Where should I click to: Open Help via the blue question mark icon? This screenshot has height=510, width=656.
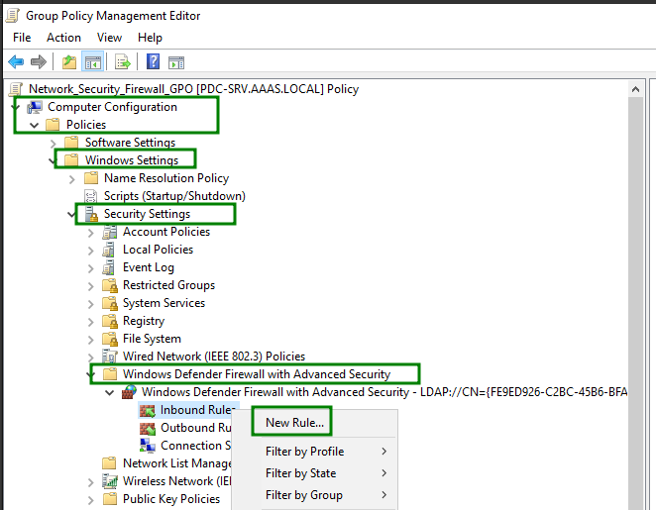[153, 61]
